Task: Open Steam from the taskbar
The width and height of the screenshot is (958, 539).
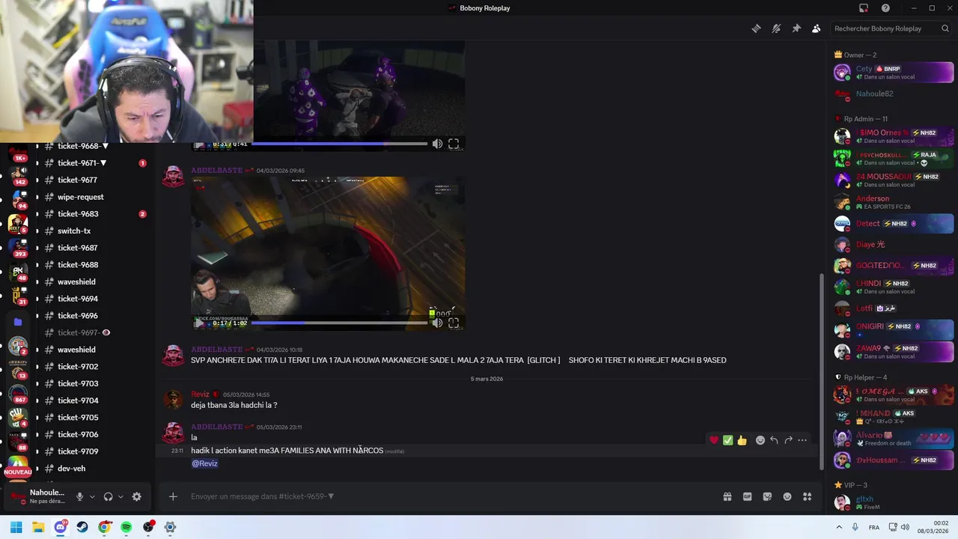Action: point(82,527)
